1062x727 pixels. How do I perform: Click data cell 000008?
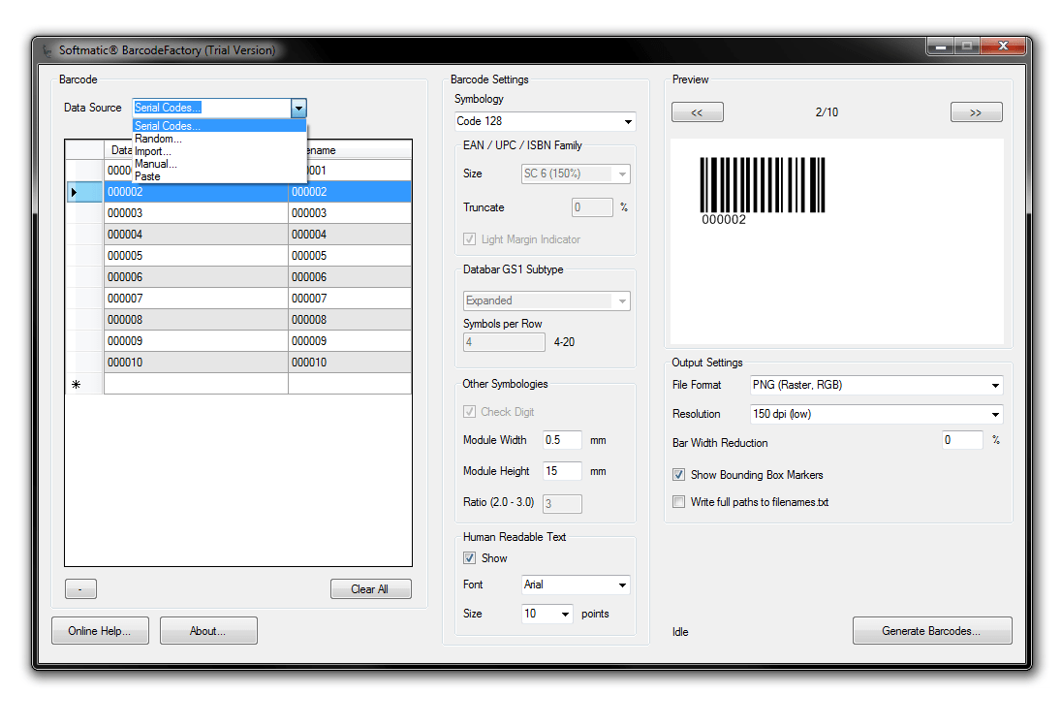tap(197, 320)
